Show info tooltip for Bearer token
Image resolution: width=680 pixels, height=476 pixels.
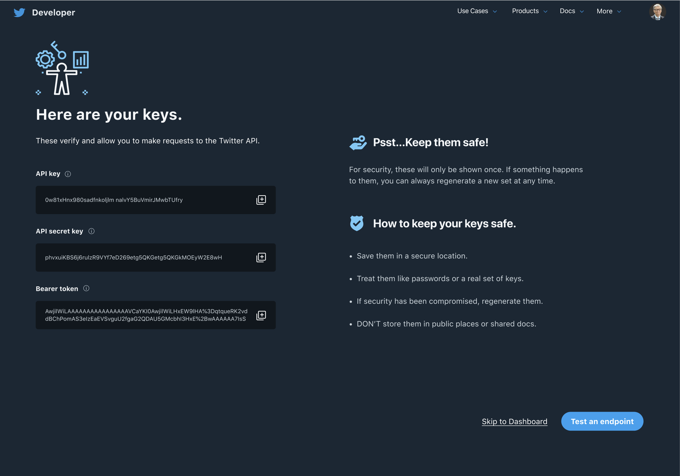click(x=86, y=288)
